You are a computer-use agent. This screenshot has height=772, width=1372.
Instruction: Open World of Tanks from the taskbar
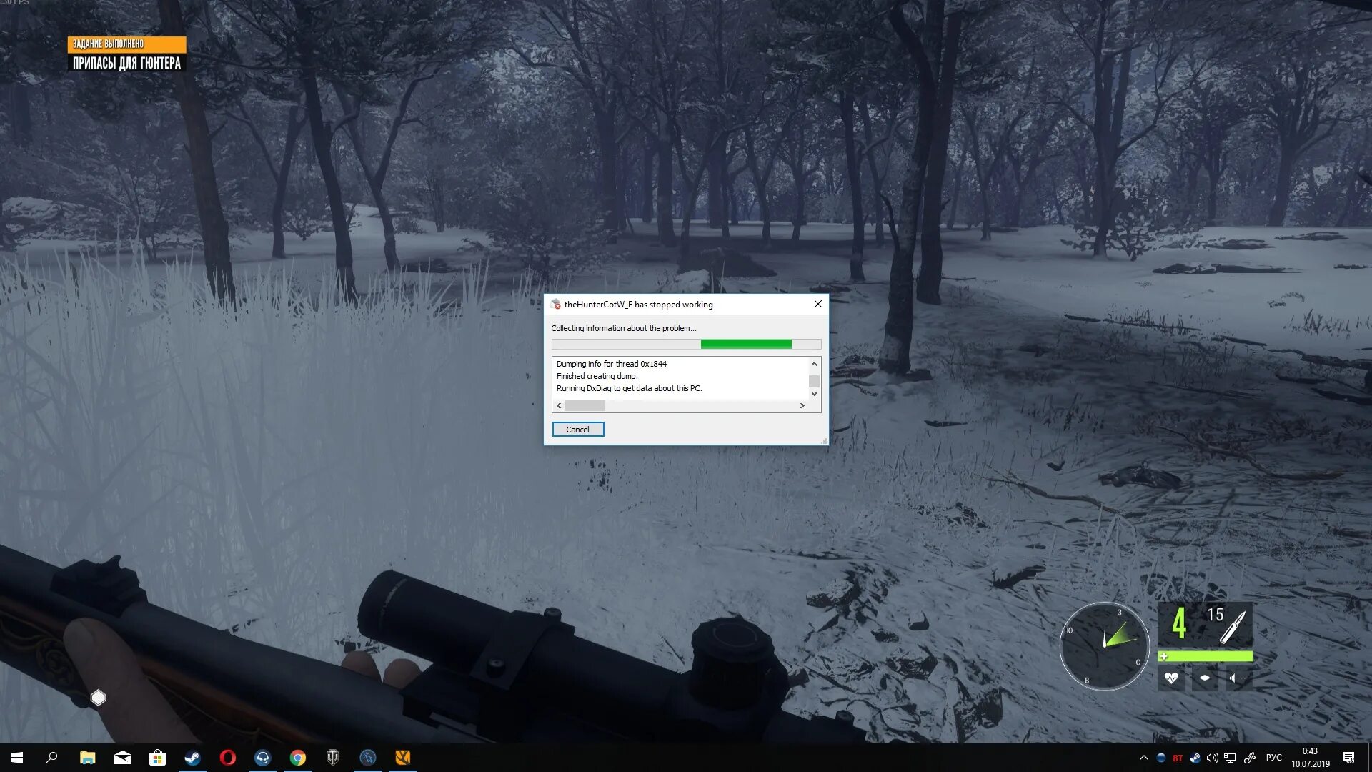point(332,758)
